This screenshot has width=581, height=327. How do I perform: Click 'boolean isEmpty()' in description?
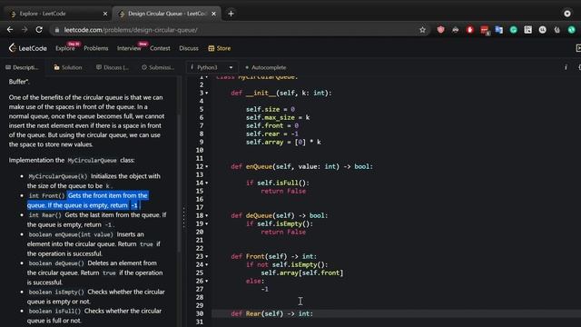[56, 292]
